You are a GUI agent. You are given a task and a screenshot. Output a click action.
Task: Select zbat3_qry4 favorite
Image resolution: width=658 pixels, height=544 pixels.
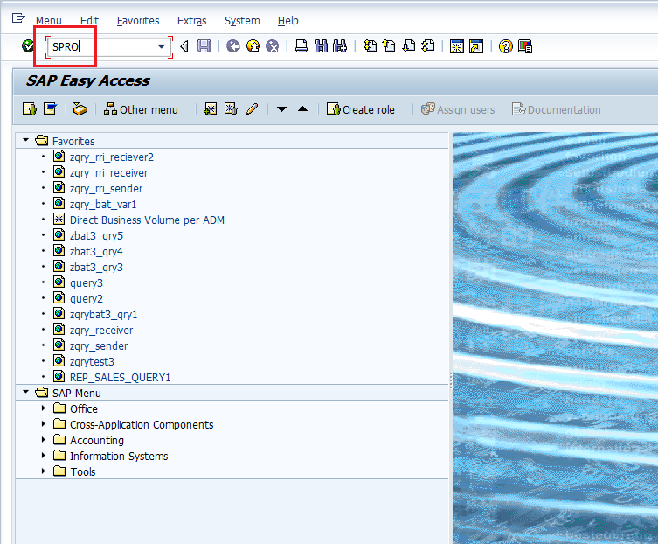coord(96,252)
